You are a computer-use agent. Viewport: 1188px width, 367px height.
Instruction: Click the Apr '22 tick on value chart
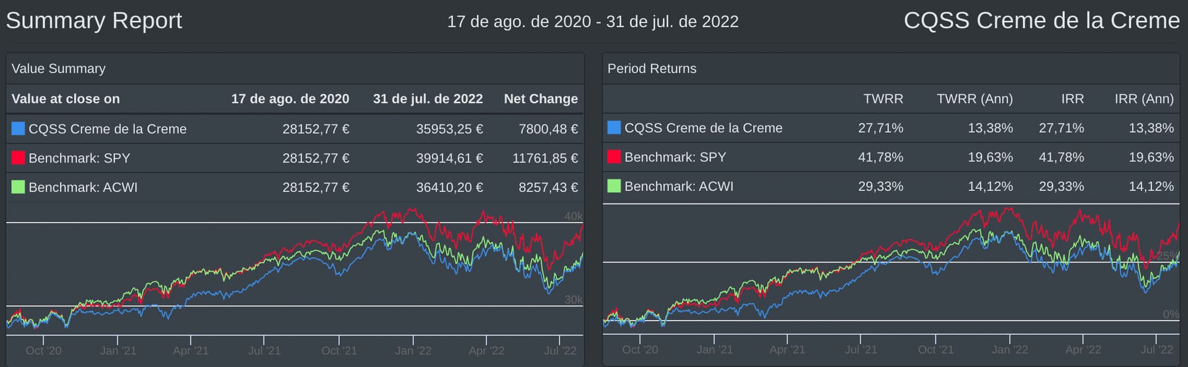(486, 350)
